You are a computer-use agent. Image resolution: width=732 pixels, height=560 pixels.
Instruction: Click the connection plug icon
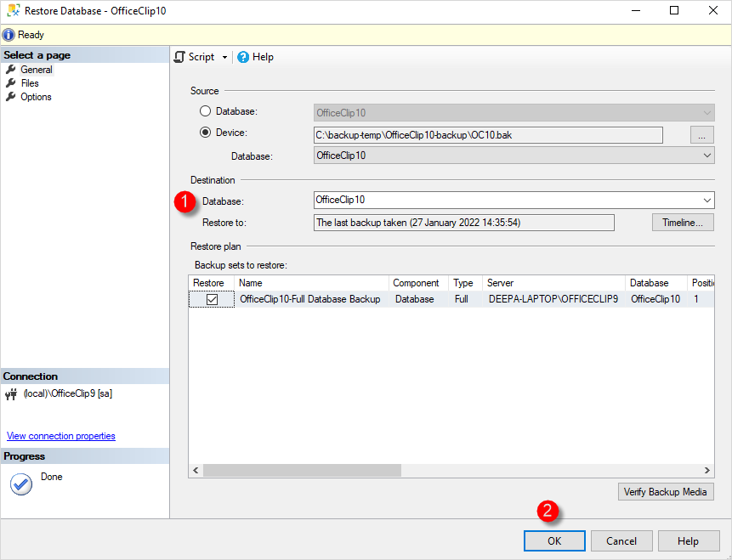tap(11, 394)
